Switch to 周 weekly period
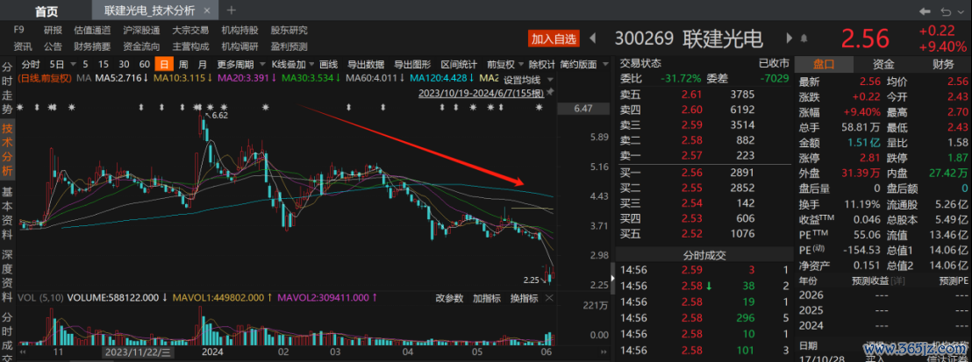This screenshot has height=362, width=972. click(x=183, y=65)
